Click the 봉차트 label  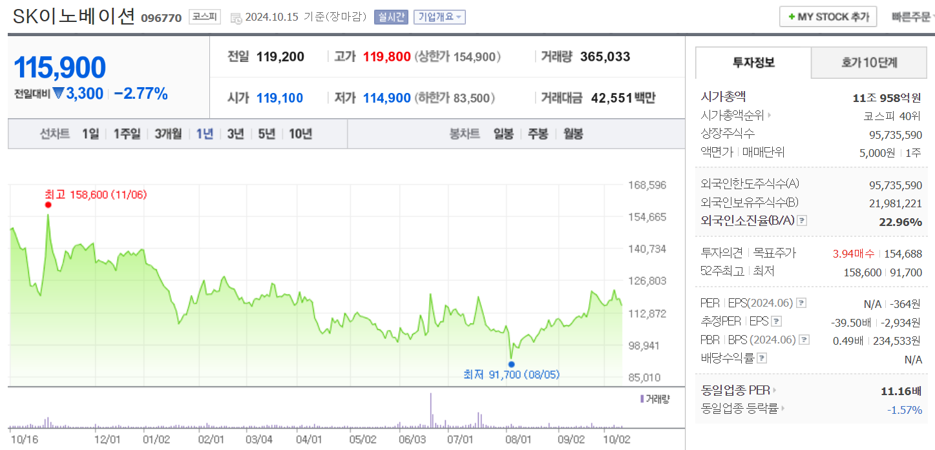tap(465, 134)
